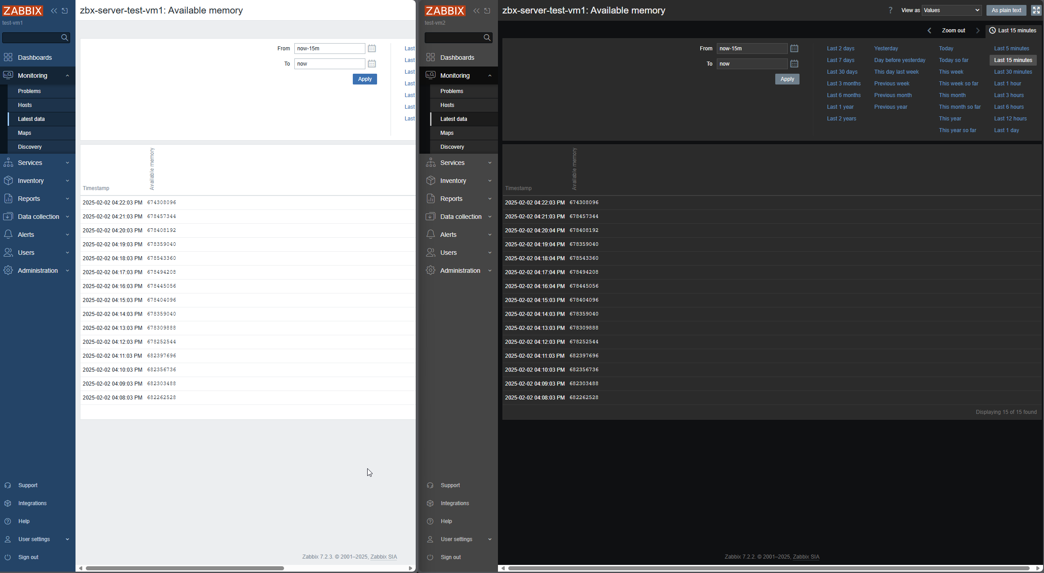Collapse the sidebar in test-vm2 window

[476, 11]
